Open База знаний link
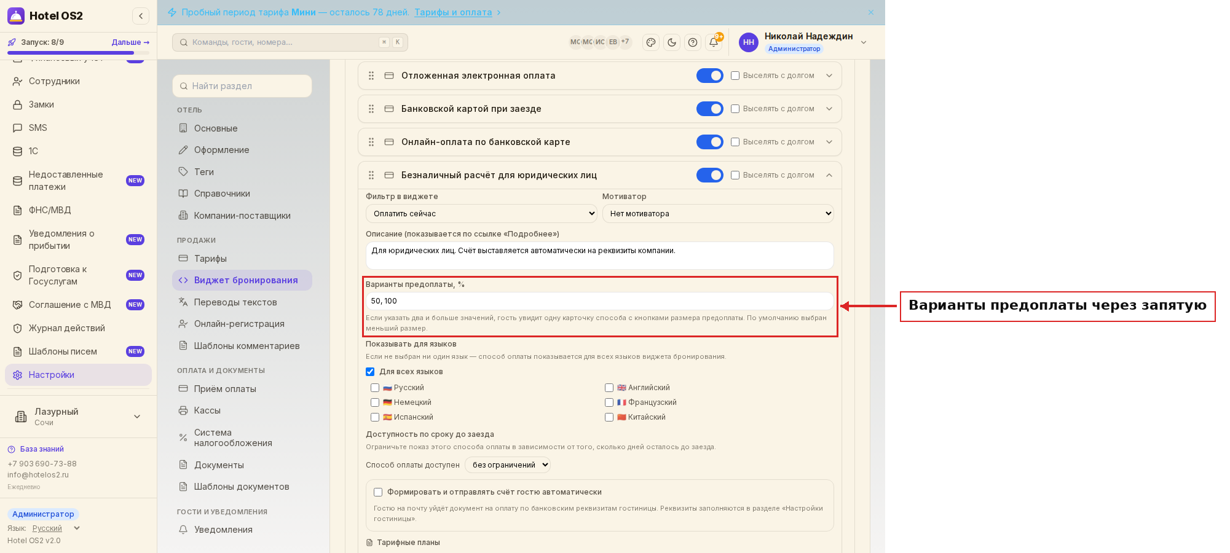 click(x=36, y=449)
